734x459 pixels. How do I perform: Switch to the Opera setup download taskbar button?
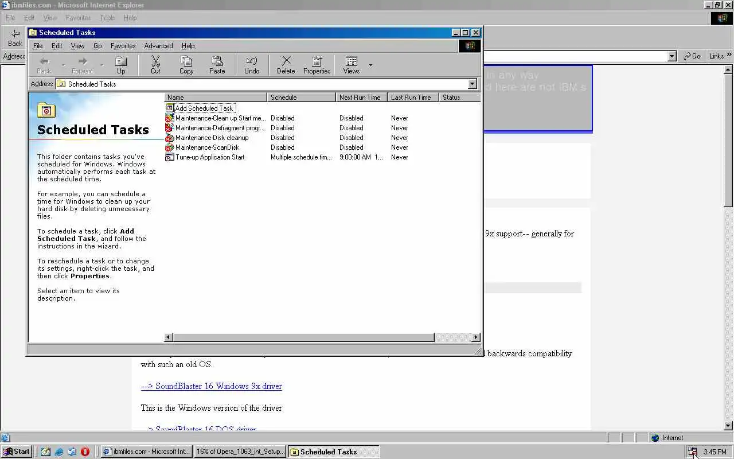pos(240,452)
